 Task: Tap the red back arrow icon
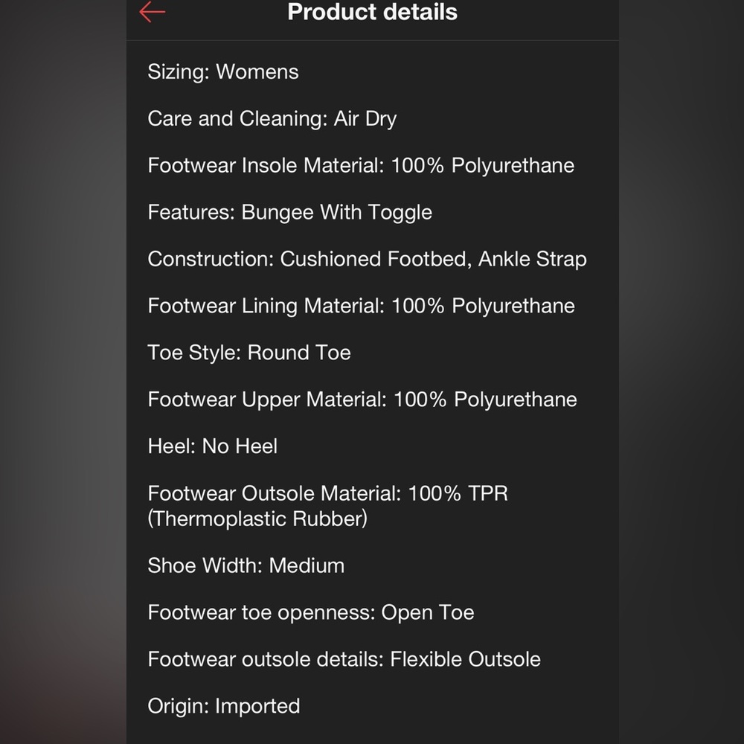point(153,12)
